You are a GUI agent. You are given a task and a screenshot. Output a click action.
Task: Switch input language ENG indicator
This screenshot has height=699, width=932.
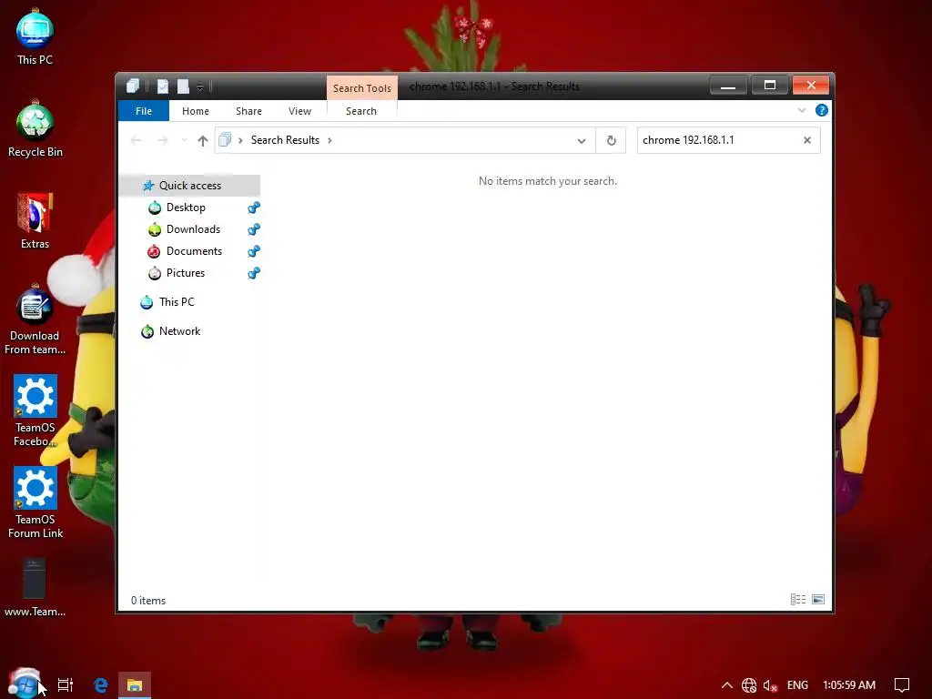tap(797, 685)
